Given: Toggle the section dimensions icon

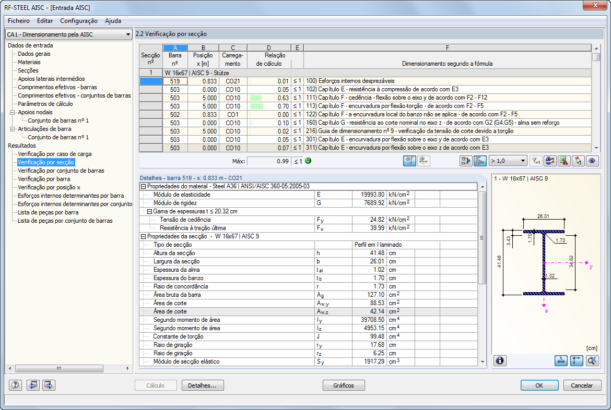Looking at the screenshot, I should click(561, 360).
